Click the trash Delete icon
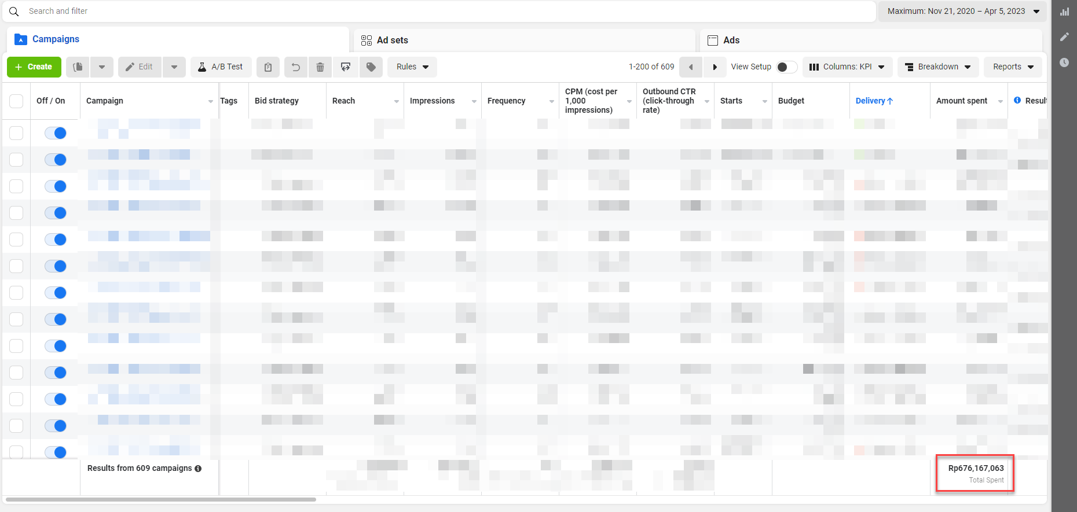Screen dimensions: 1077x512 tap(320, 67)
